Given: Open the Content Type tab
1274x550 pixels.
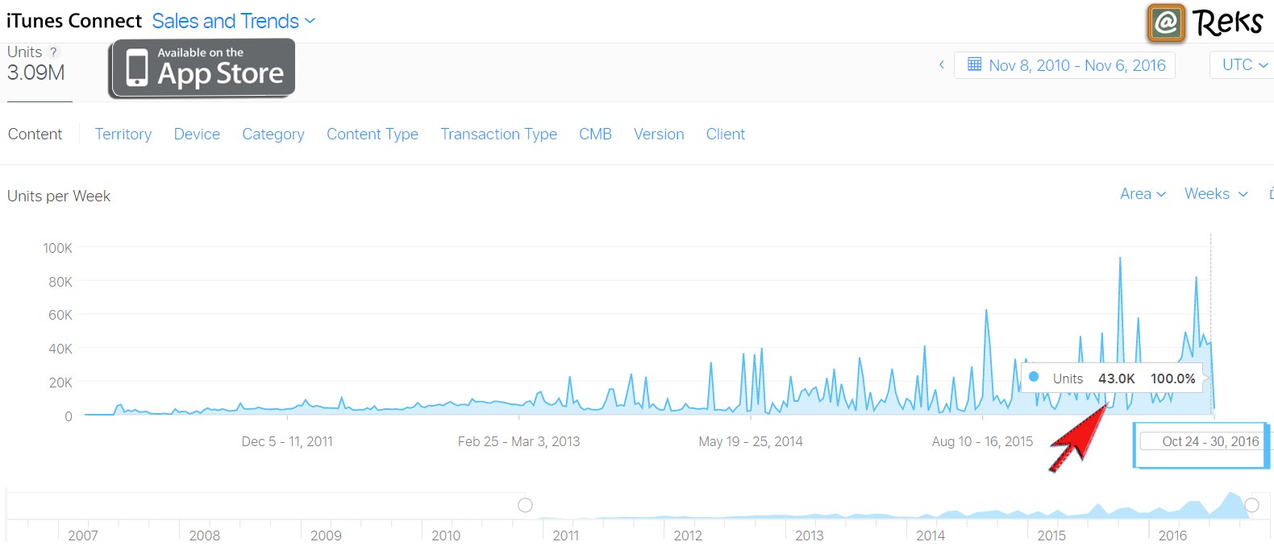Looking at the screenshot, I should (373, 134).
